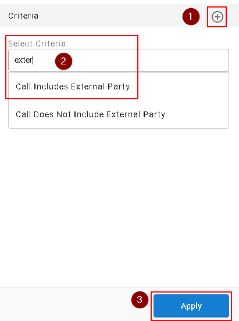Click the Criteria panel header label
239x321 pixels.
point(23,16)
